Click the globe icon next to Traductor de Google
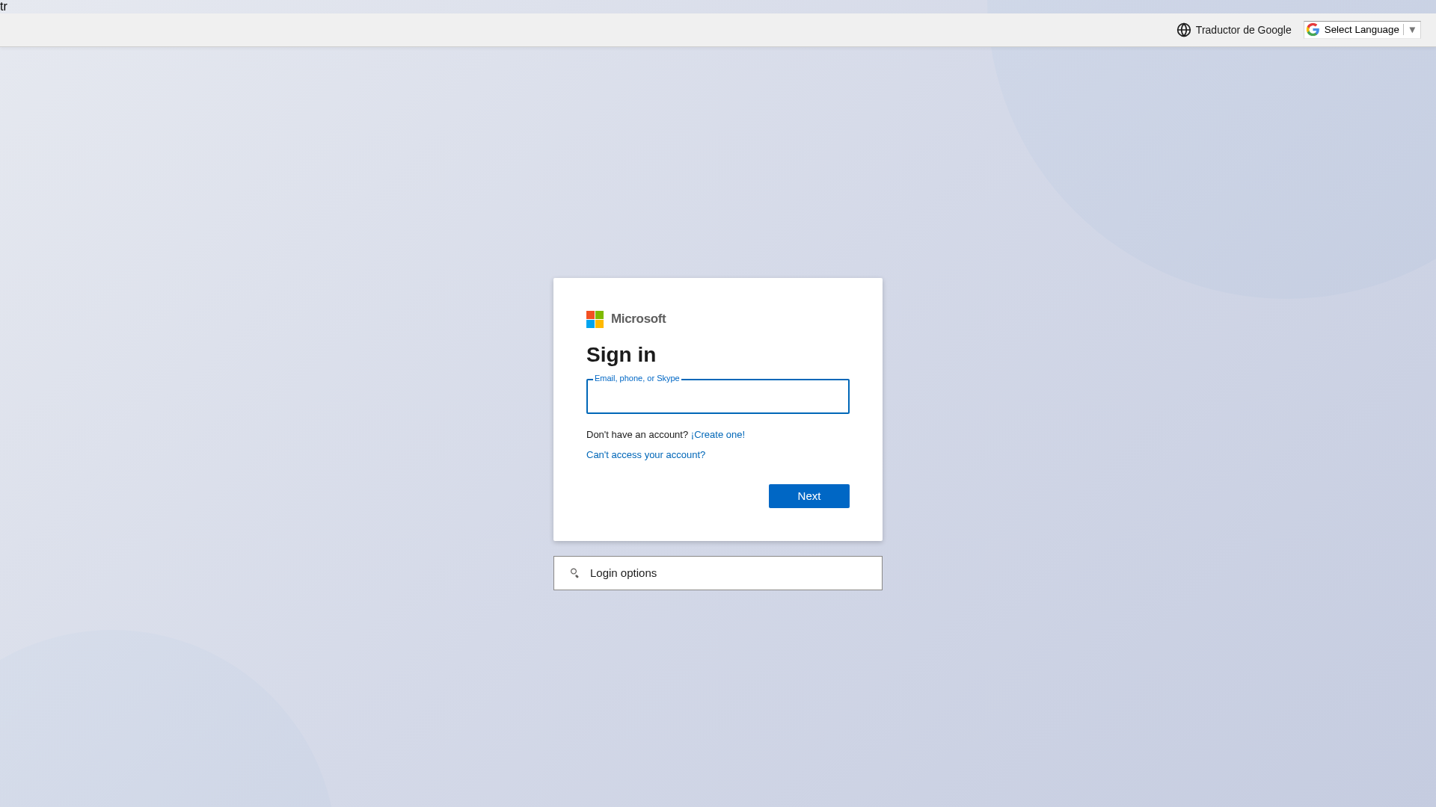This screenshot has height=807, width=1436. [1184, 30]
